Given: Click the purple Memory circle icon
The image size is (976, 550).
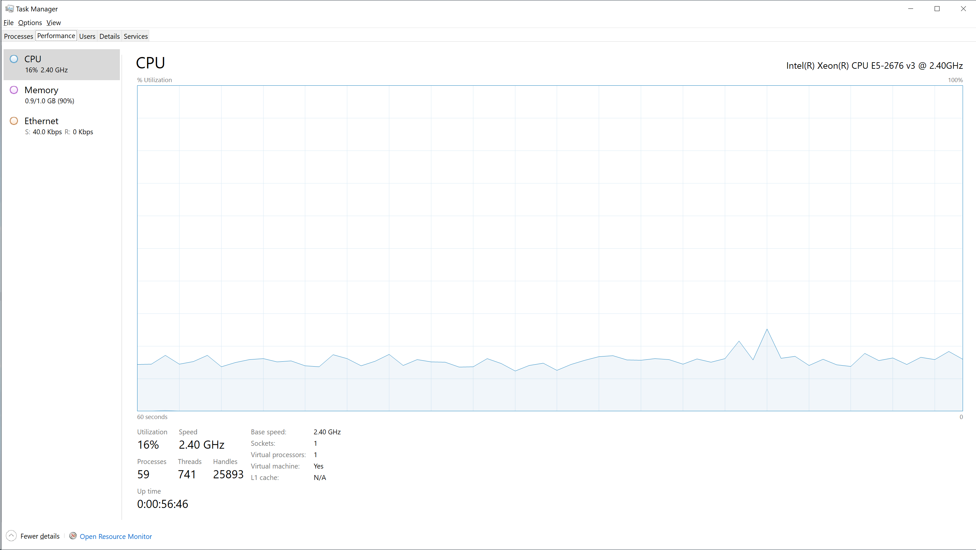Looking at the screenshot, I should pyautogui.click(x=14, y=90).
